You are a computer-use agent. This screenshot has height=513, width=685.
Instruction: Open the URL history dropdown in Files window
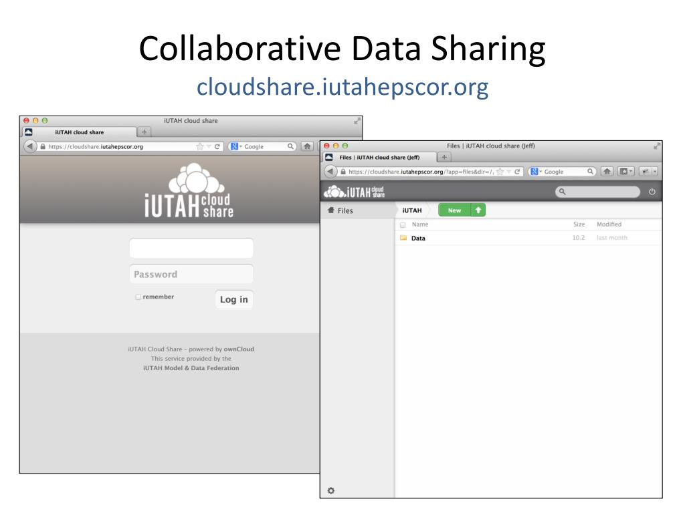(x=509, y=172)
